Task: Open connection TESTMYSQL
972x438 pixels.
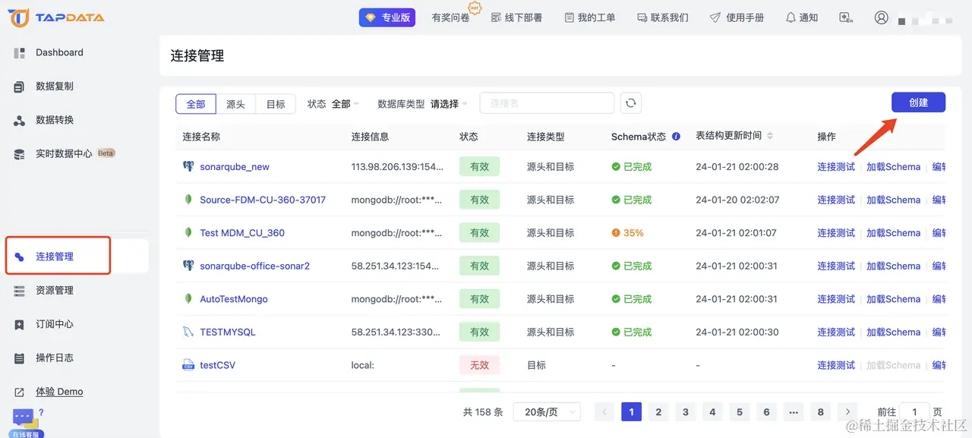Action: (x=228, y=332)
